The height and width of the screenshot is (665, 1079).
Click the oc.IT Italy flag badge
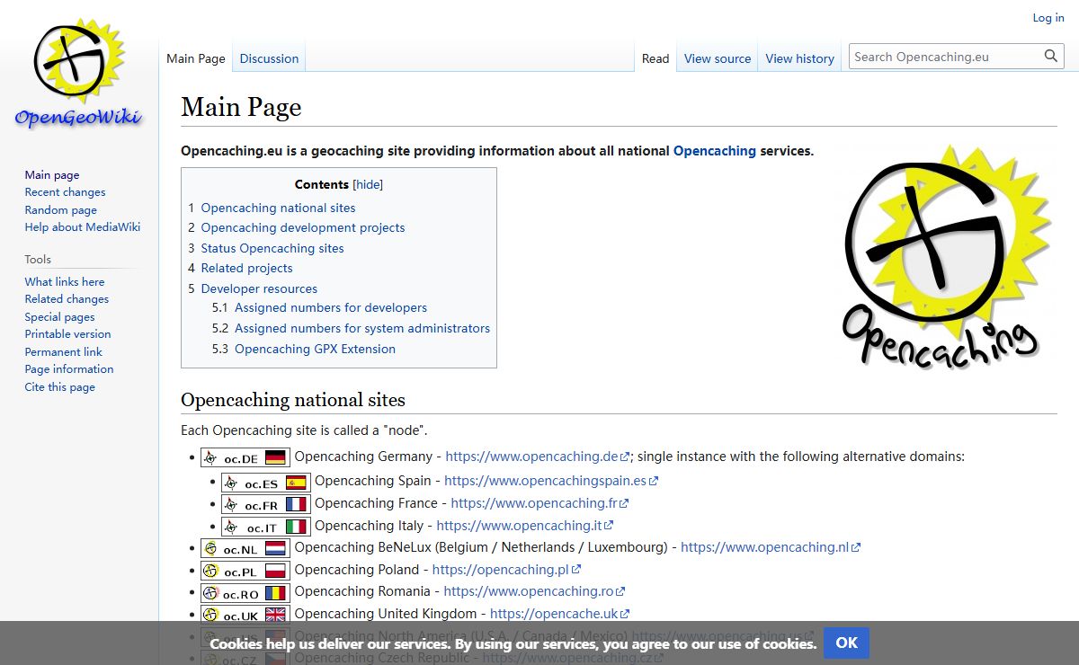coord(266,527)
